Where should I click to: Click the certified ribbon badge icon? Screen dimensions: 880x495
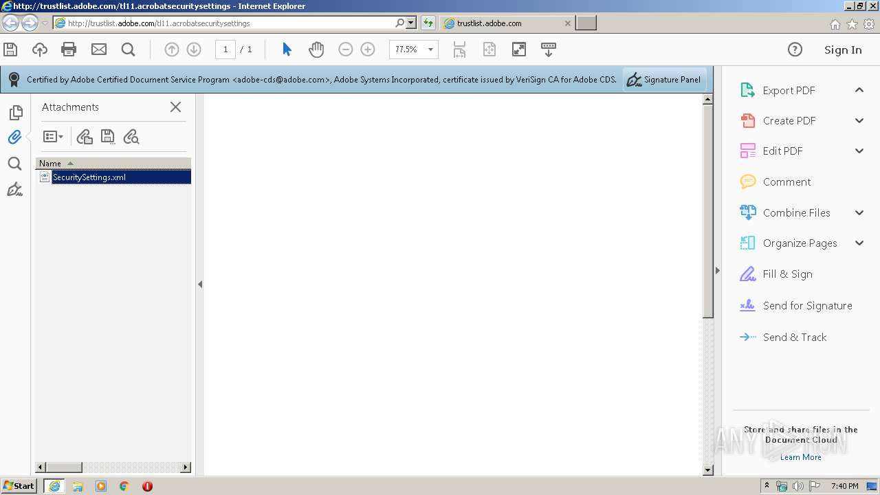click(x=14, y=80)
